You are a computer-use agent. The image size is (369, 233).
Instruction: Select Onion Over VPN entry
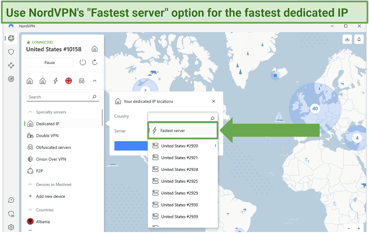[x=63, y=159]
